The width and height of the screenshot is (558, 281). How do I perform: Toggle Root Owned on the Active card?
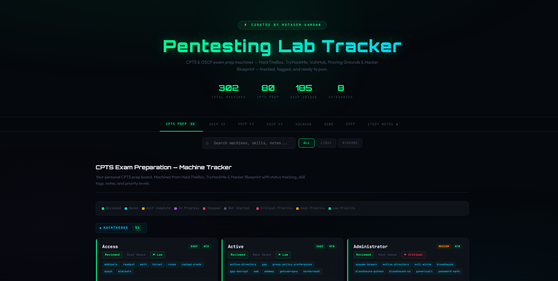coord(262,255)
